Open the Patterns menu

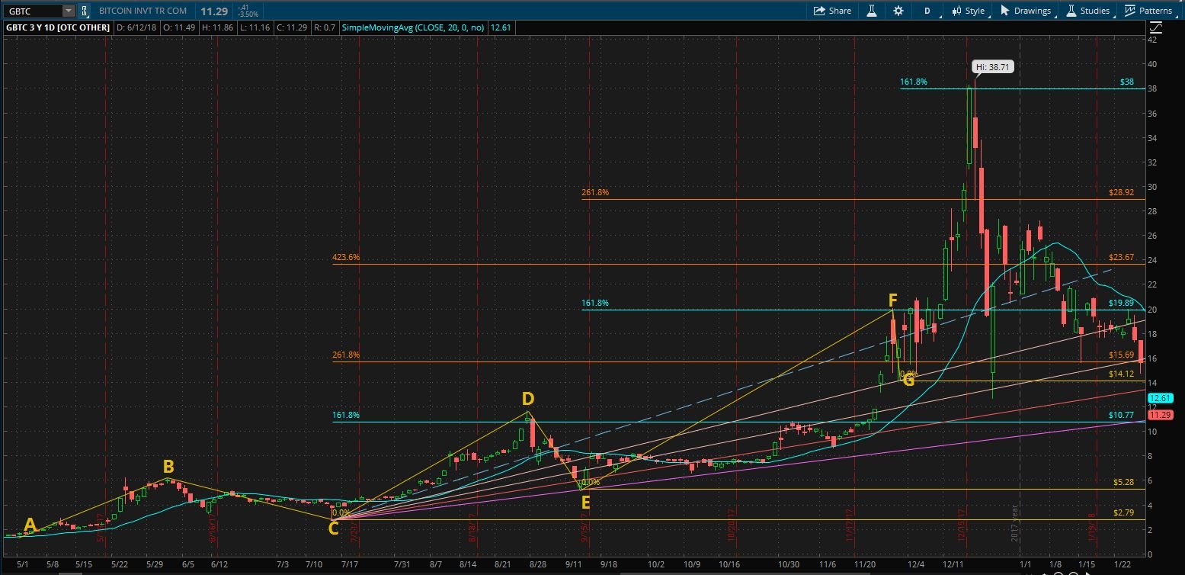point(1148,11)
